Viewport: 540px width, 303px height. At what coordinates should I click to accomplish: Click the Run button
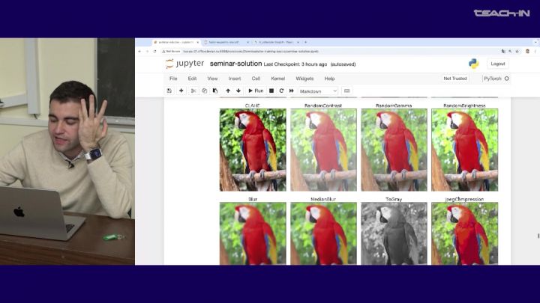click(256, 91)
